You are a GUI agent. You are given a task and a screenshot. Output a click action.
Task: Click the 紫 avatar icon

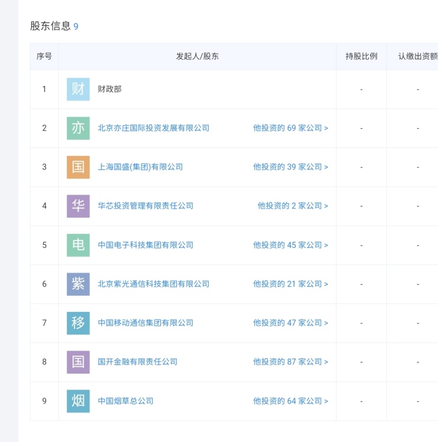(x=78, y=284)
